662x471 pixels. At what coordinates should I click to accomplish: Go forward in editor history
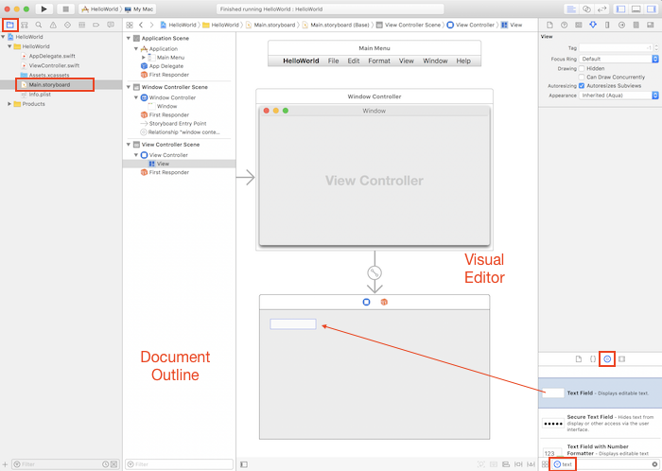click(151, 25)
